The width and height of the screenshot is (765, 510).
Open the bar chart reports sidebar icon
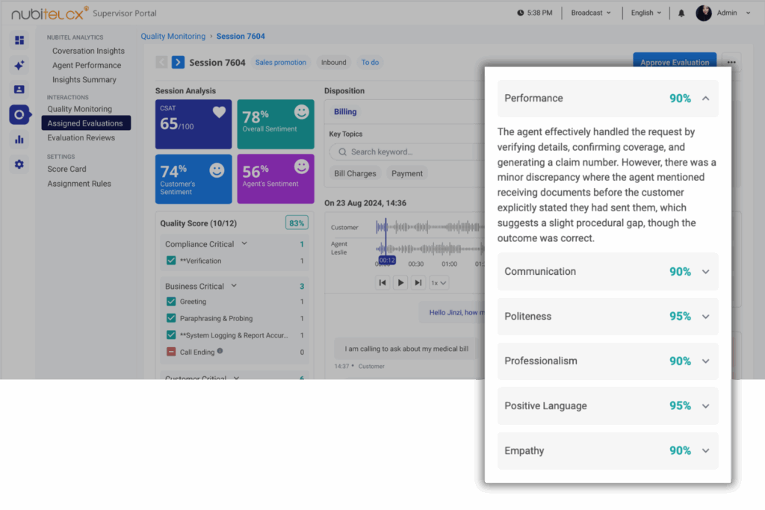[x=19, y=140]
